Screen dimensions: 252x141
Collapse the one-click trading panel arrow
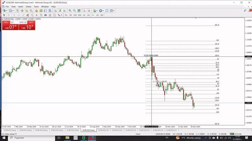pos(3,19)
